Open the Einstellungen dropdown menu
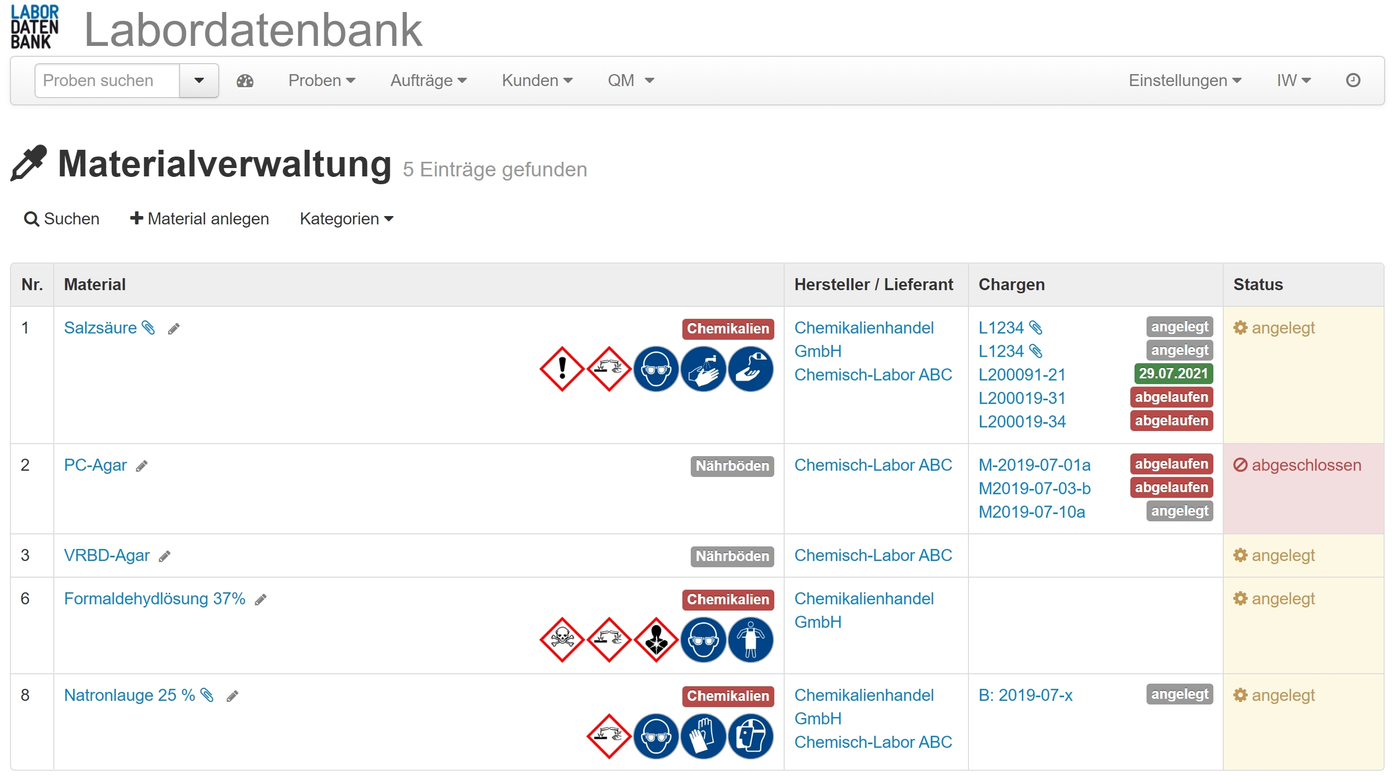 (1185, 80)
